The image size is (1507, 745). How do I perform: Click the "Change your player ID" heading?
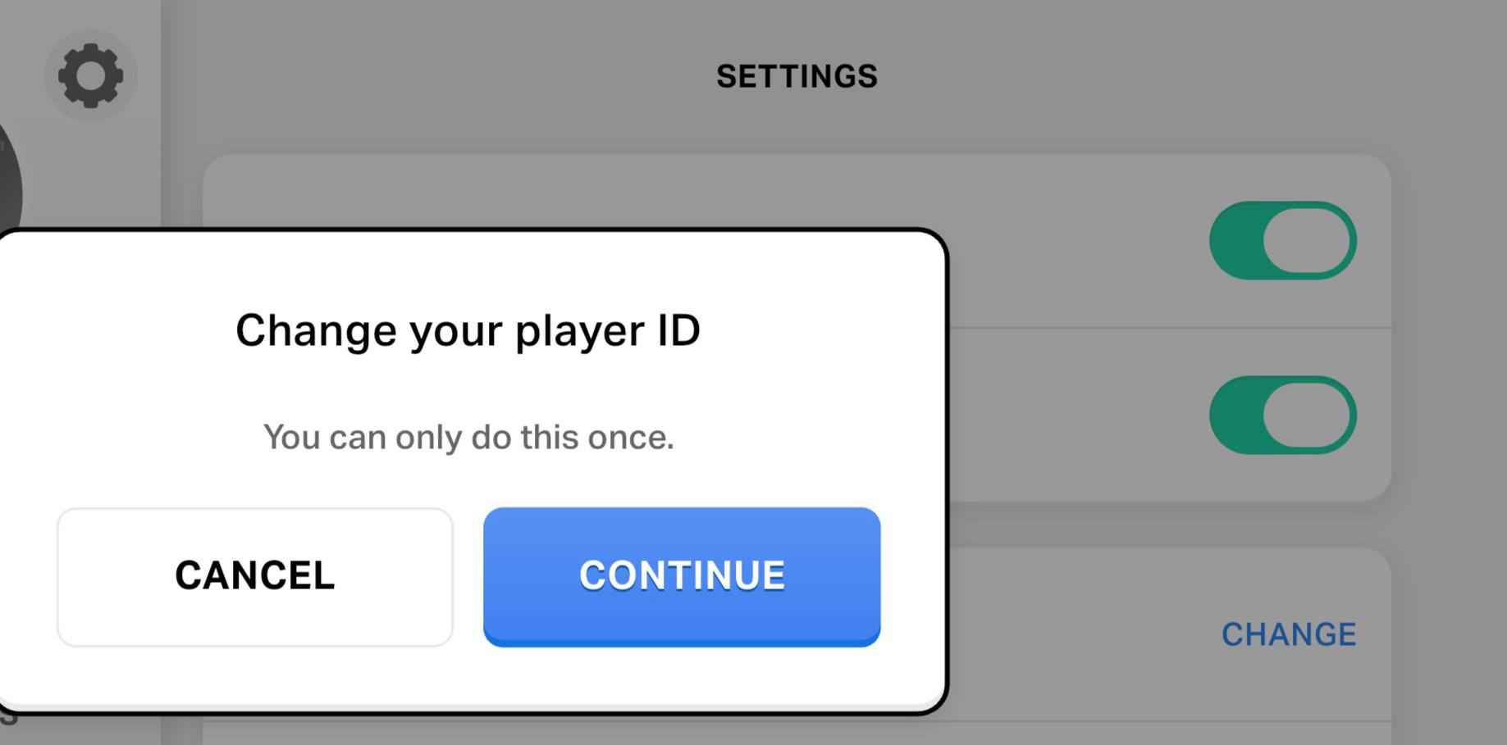point(468,330)
